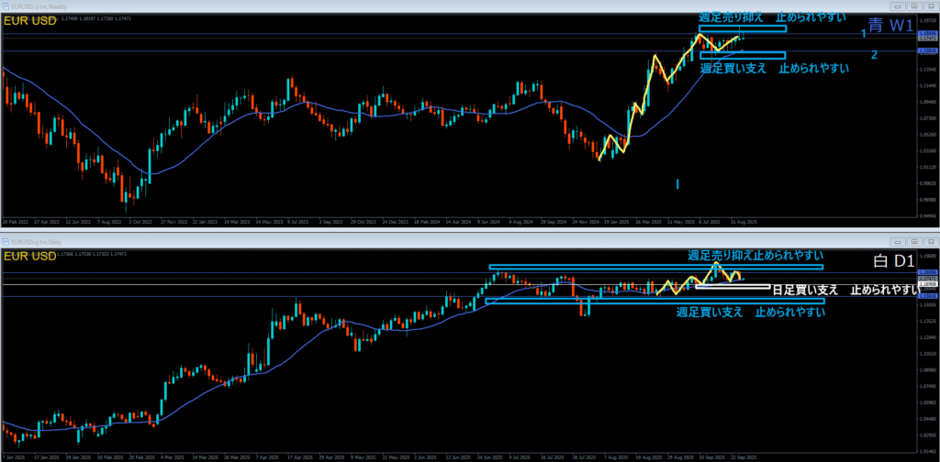
Task: Select the white '白 D1' label
Action: coord(894,261)
